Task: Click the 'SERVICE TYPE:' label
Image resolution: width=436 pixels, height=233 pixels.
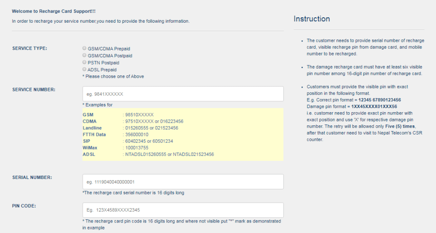Action: pyautogui.click(x=30, y=49)
